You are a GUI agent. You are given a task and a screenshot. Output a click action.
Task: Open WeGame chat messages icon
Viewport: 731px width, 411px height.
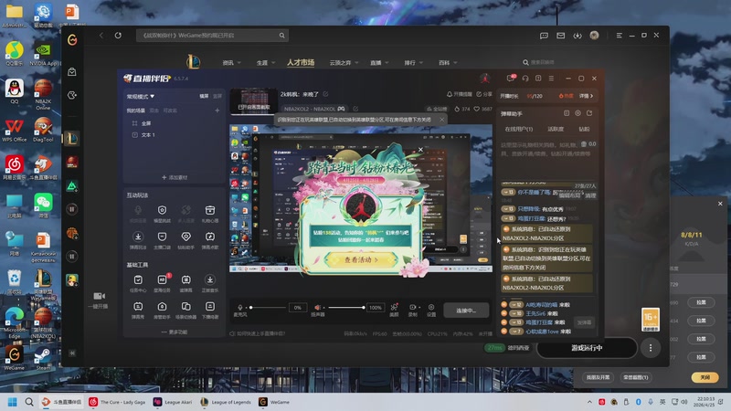pos(544,36)
